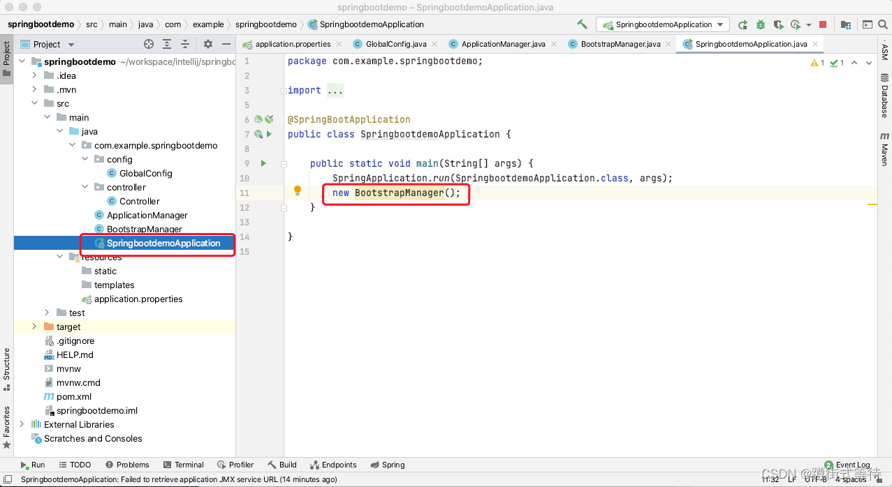Screen dimensions: 892x487
Task: Open the Maven side panel
Action: [x=884, y=149]
